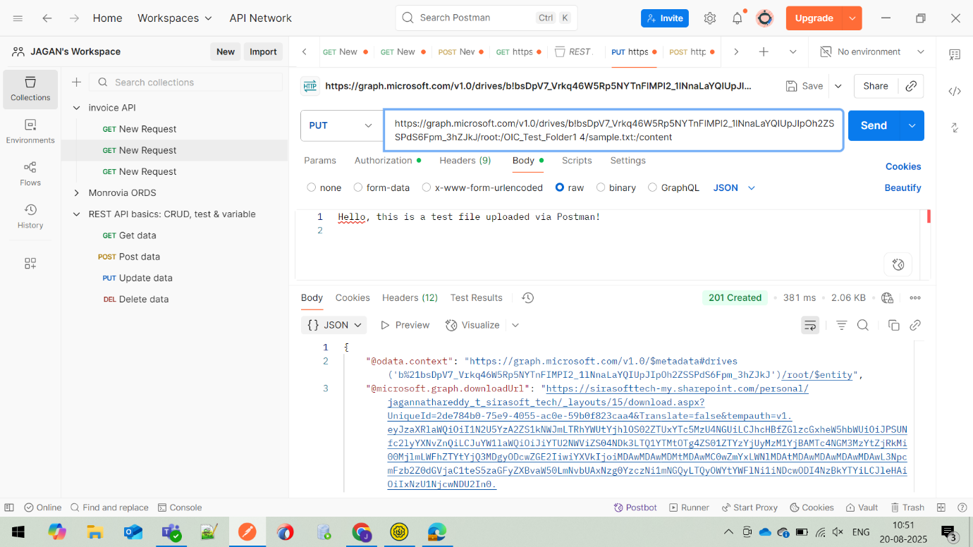973x547 pixels.
Task: Open the Save options arrow
Action: point(838,86)
